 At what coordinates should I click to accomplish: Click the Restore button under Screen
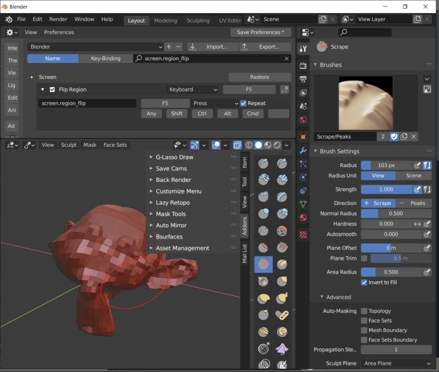260,77
